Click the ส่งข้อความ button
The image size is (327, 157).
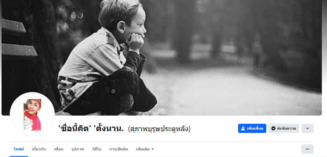coord(284,128)
